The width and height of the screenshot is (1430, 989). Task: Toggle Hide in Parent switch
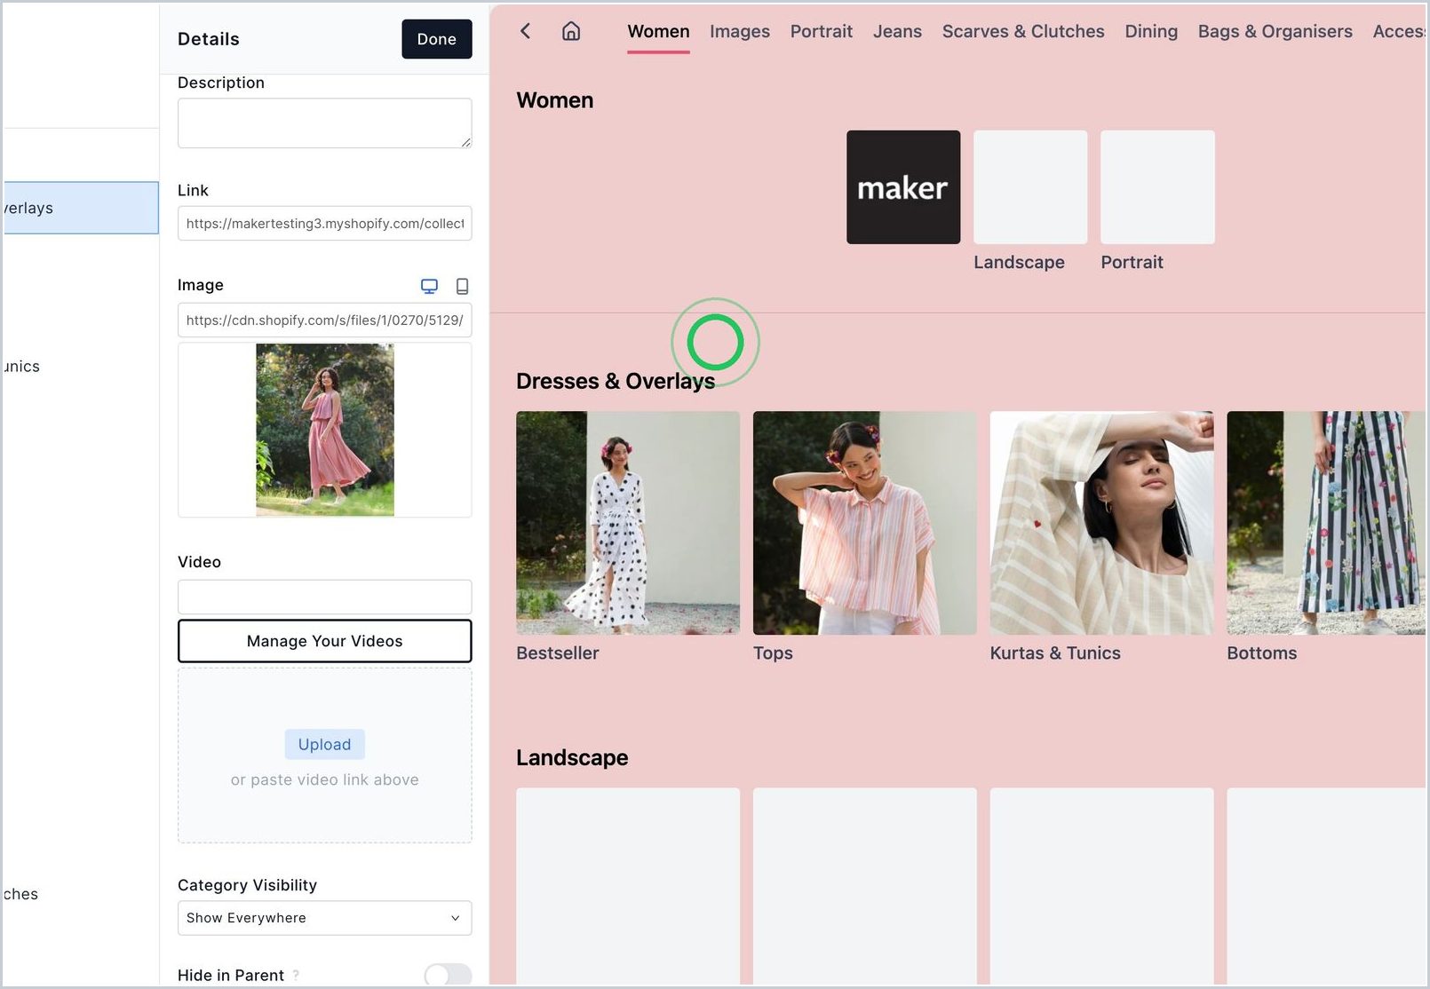pyautogui.click(x=448, y=975)
